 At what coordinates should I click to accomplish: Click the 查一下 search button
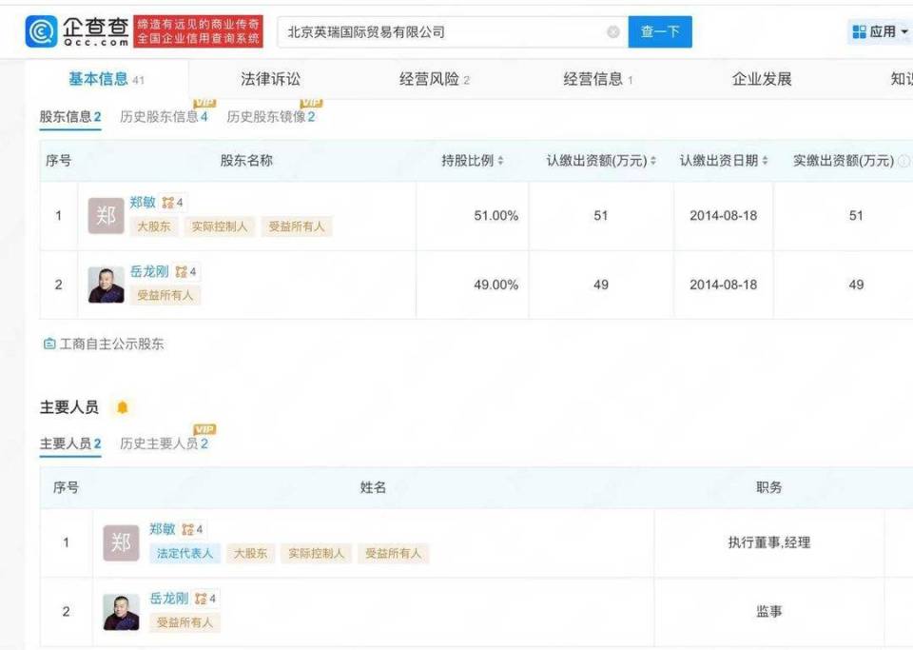pos(660,30)
